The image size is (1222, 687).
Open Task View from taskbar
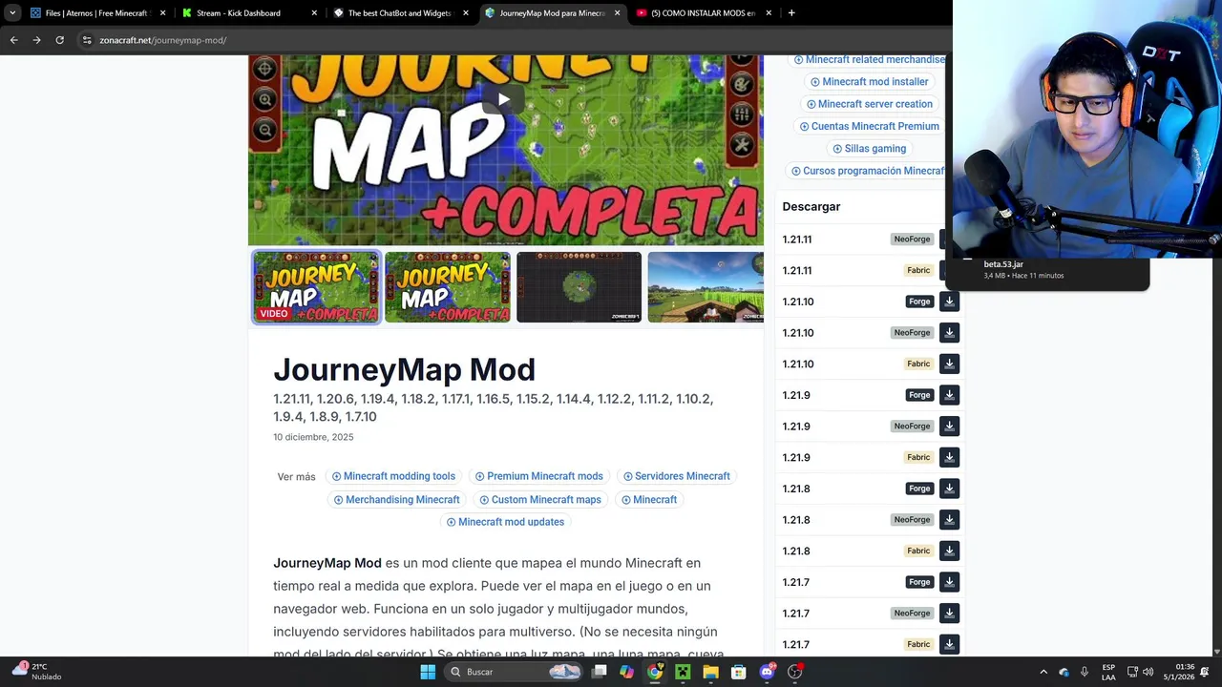pos(599,672)
